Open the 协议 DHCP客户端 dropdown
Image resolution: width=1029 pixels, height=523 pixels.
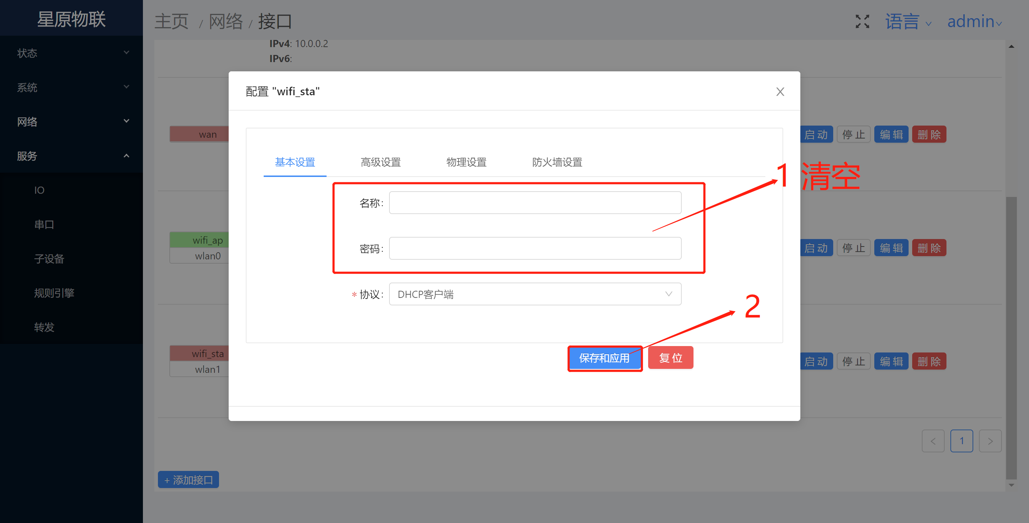(535, 294)
